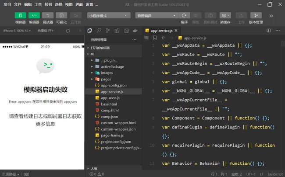Open the 热重载 hot reload dropdown
The image size is (285, 177).
coord(46,31)
